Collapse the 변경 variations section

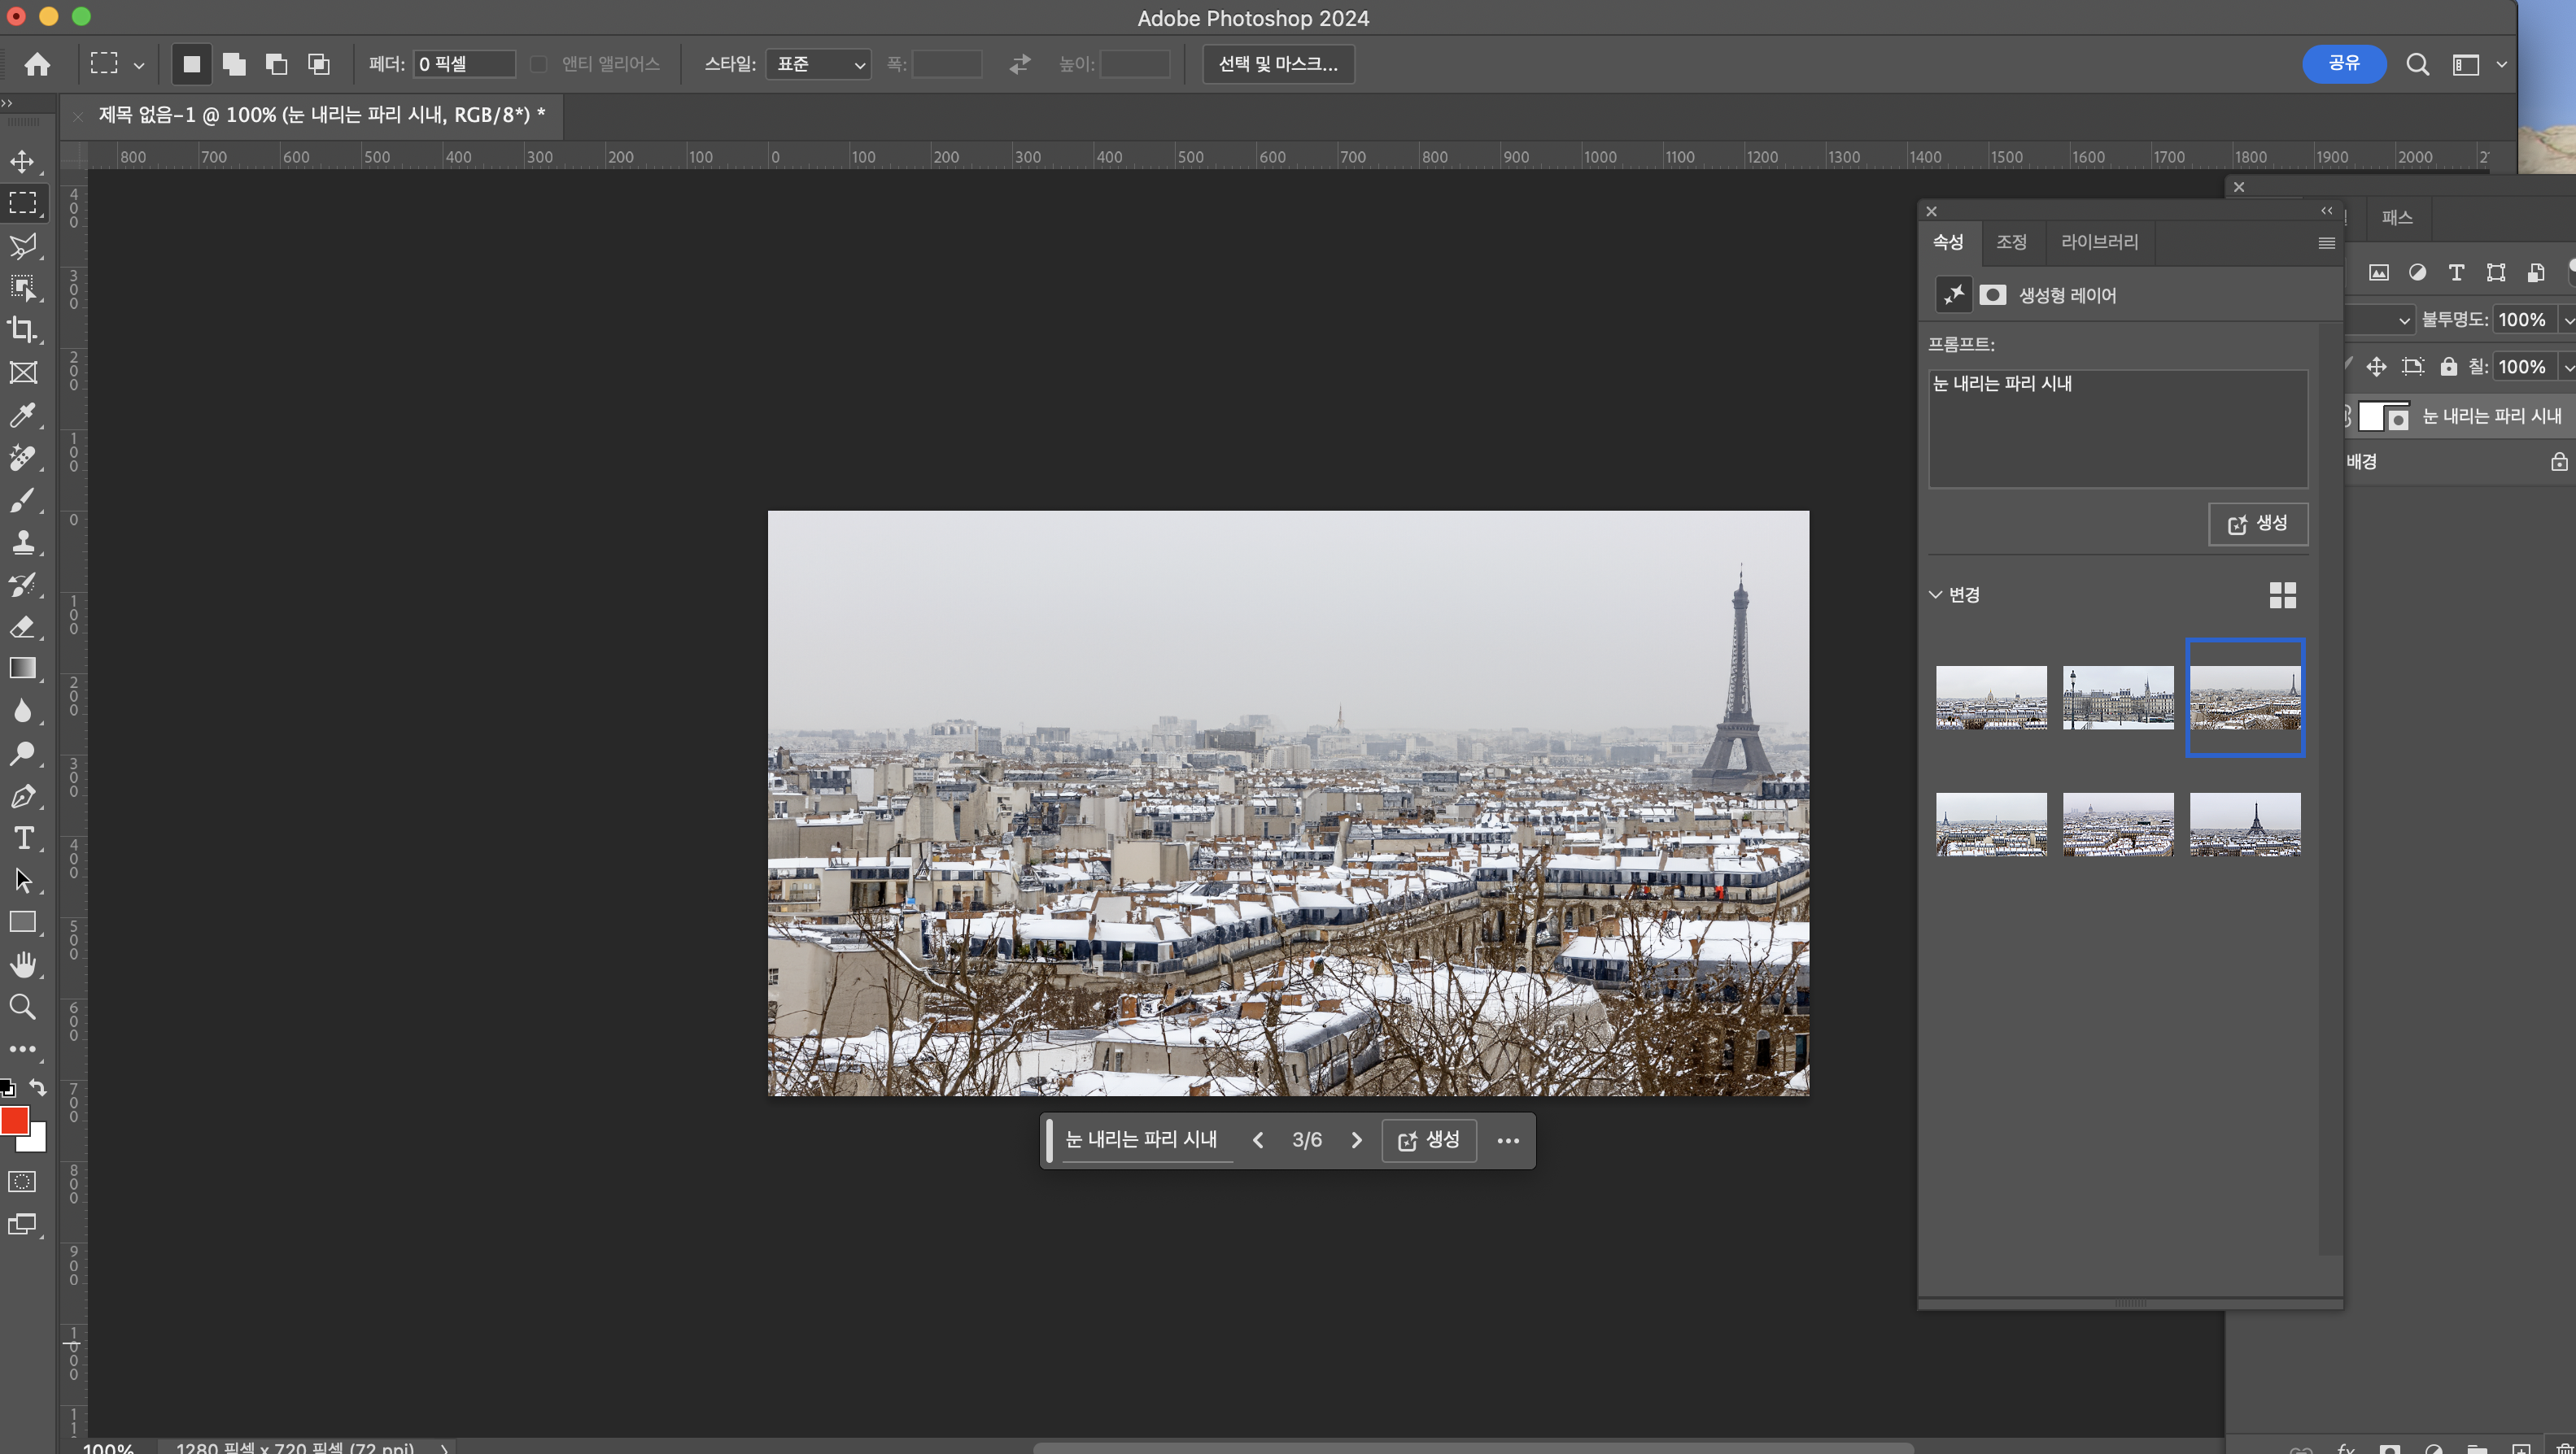click(1935, 594)
